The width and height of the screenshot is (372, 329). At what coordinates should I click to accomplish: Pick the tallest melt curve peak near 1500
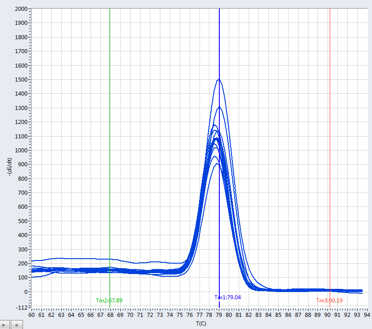(219, 80)
